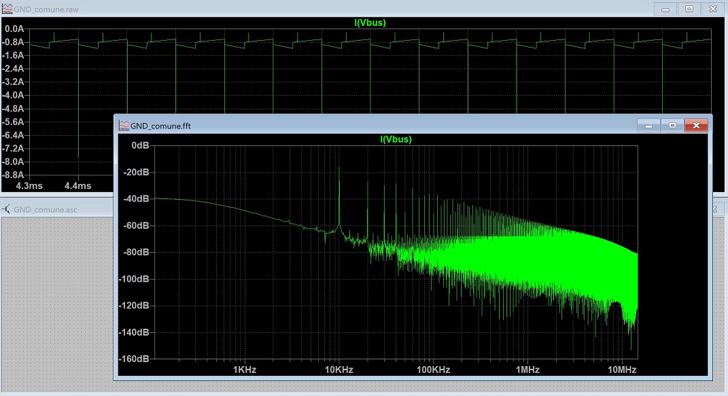Maximize the GND_comune.raw waveform window
This screenshot has height=396, width=728.
689,9
